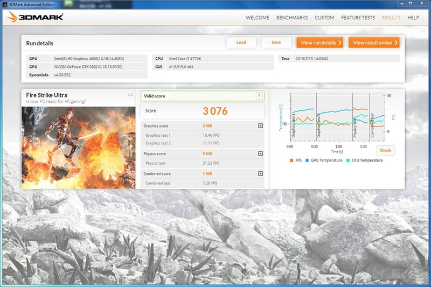The height and width of the screenshot is (287, 431).
Task: Click the View run details button
Action: click(x=319, y=43)
